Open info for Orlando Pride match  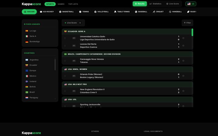(x=183, y=76)
